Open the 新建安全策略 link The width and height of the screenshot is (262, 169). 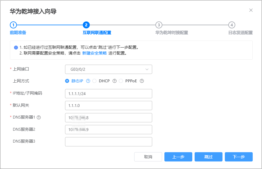coord(94,53)
